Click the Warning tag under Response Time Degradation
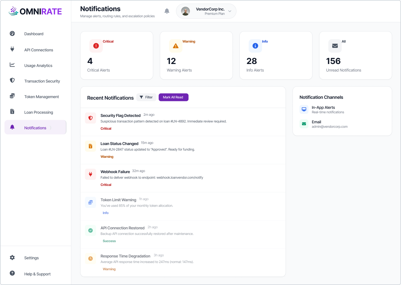Image resolution: width=401 pixels, height=285 pixels. (109, 269)
